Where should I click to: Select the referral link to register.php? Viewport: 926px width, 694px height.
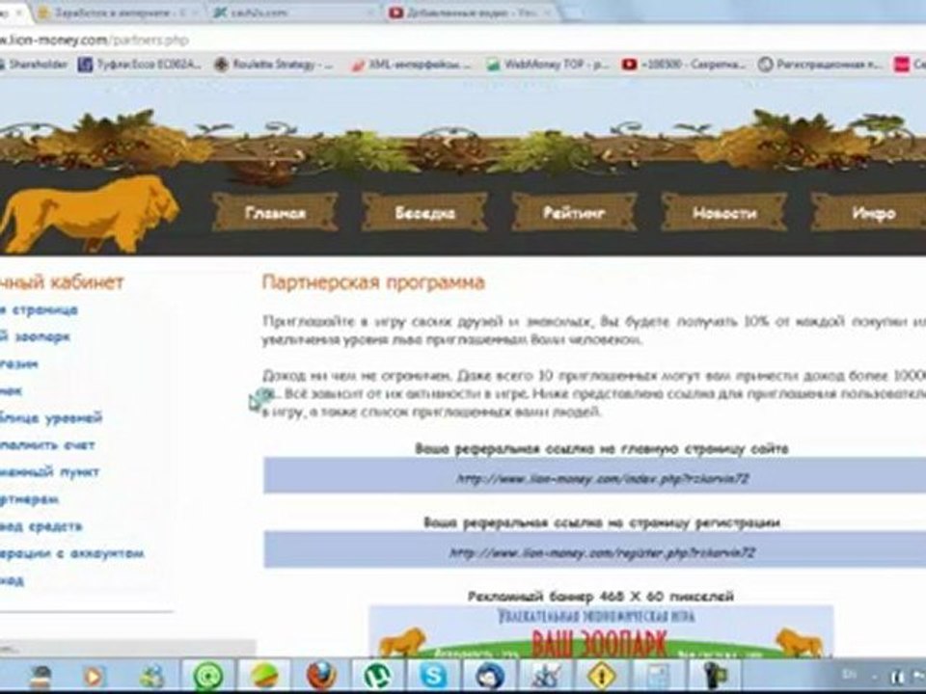[602, 553]
